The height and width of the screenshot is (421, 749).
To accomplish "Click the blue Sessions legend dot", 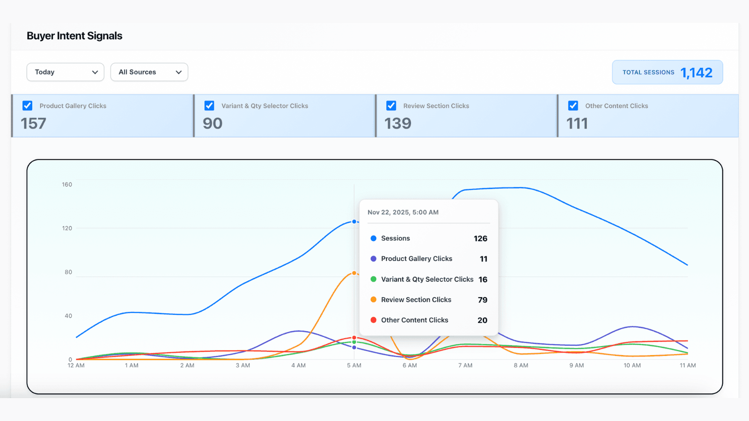I will click(x=373, y=238).
